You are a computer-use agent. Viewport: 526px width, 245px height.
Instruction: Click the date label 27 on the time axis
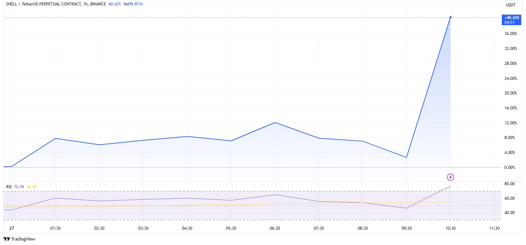tap(12, 228)
